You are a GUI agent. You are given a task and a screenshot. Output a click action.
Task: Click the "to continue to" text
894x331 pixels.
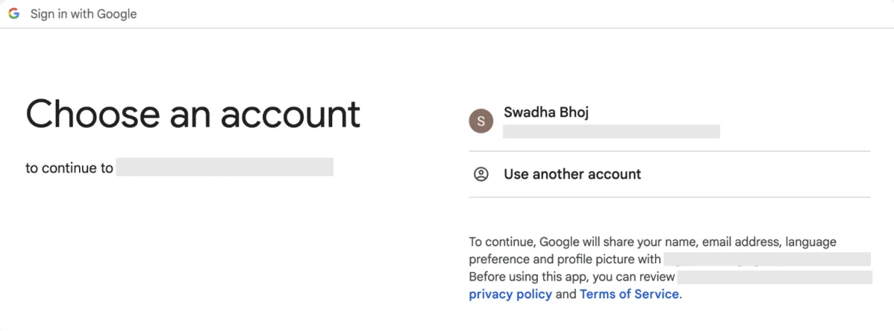pyautogui.click(x=69, y=168)
